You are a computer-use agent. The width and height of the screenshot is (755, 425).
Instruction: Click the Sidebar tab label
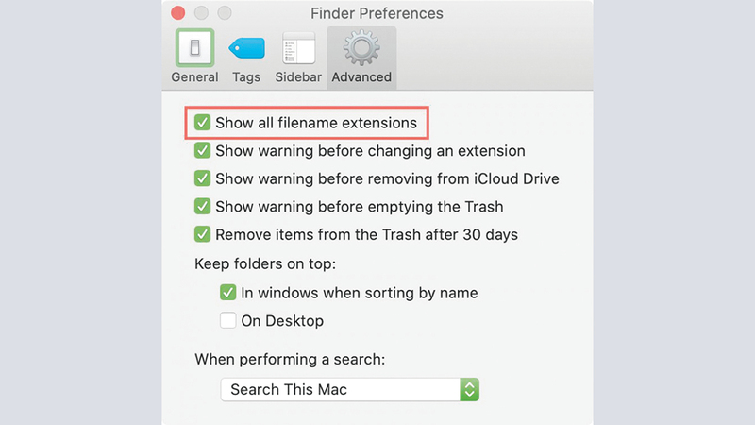pos(298,77)
